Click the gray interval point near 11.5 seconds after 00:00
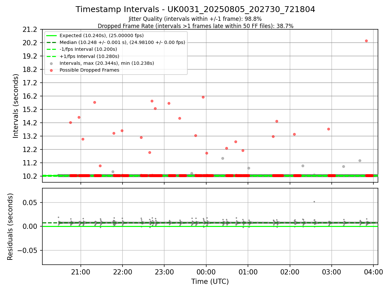The image size is (391, 293). coord(223,159)
